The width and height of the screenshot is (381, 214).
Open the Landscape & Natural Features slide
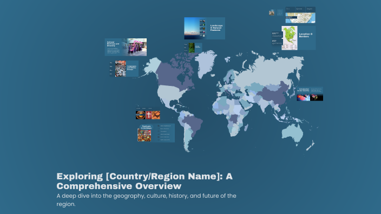[205, 29]
